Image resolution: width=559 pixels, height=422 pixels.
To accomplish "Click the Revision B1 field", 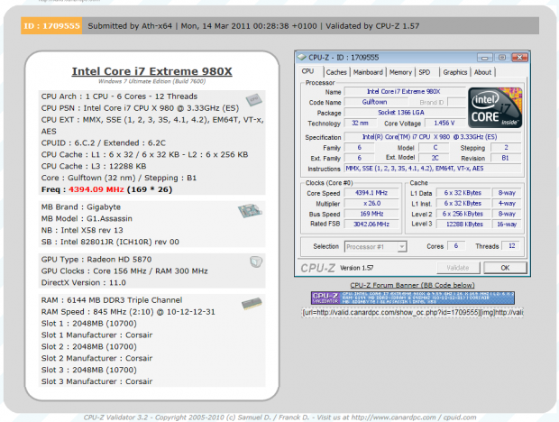I will click(x=506, y=158).
